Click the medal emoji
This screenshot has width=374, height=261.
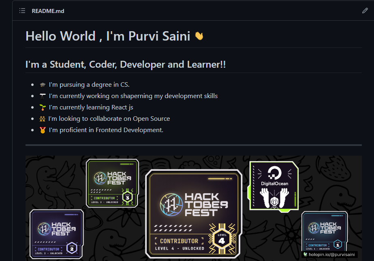[x=43, y=130]
